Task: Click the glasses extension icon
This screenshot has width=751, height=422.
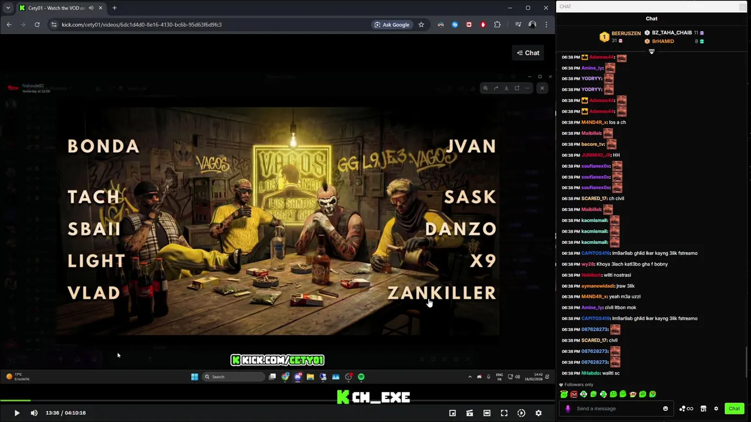Action: coord(441,25)
